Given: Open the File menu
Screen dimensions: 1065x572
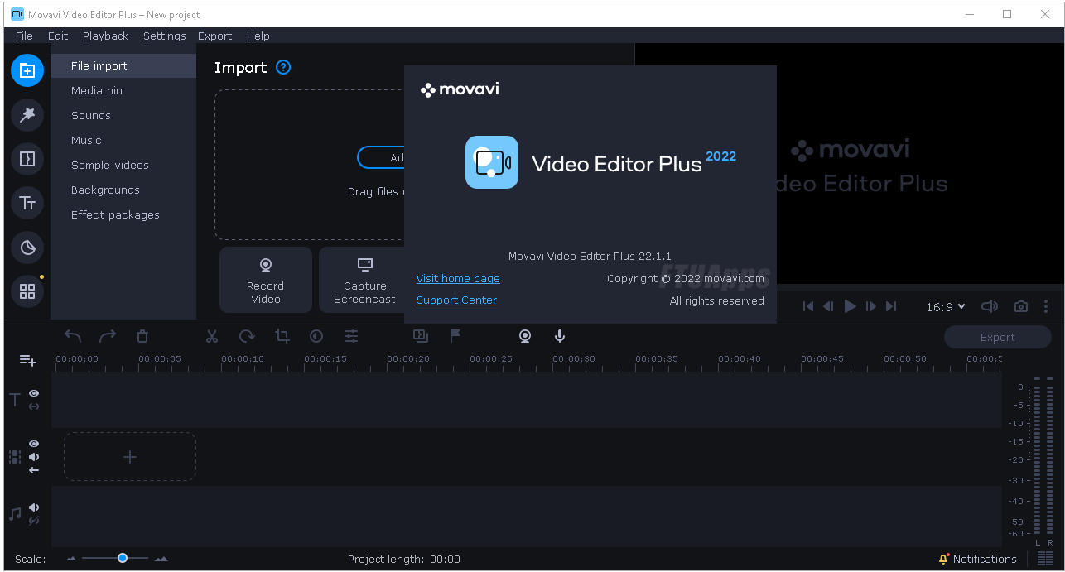Looking at the screenshot, I should (24, 36).
